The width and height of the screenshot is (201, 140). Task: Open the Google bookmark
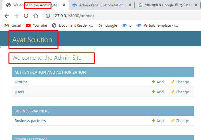(108, 25)
